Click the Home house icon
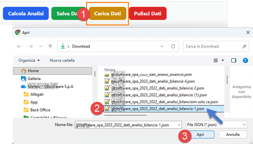 pos(23,71)
